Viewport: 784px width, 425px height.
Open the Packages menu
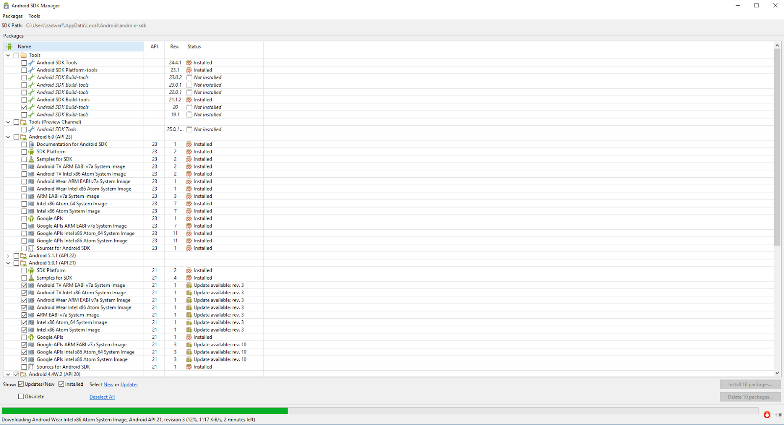(12, 16)
